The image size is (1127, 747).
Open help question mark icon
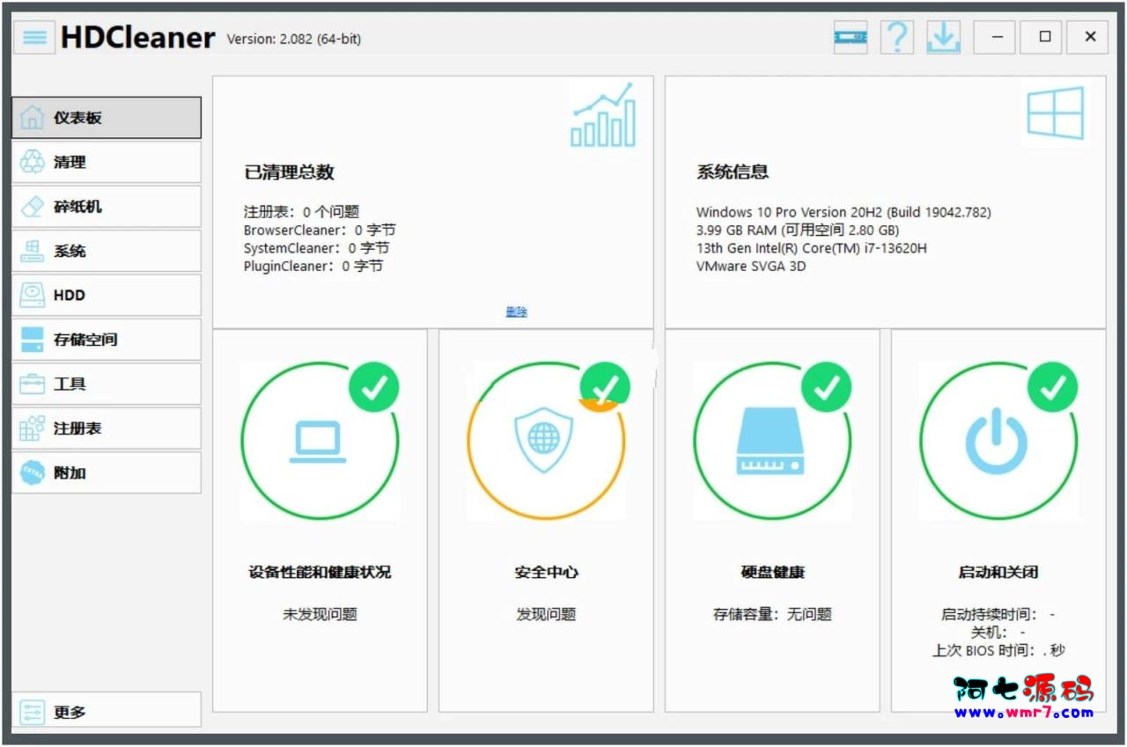[896, 37]
